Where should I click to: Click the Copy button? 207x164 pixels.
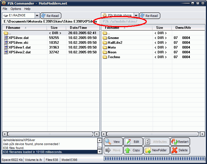click(133, 150)
